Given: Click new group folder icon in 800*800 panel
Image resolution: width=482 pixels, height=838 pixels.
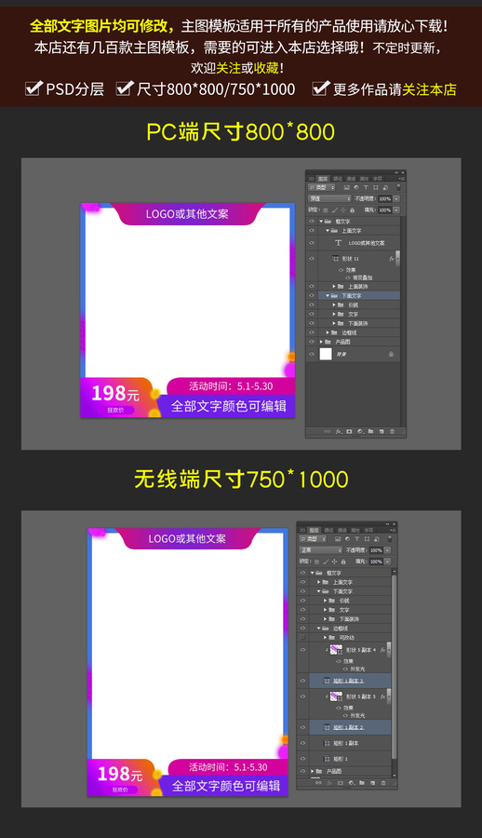Looking at the screenshot, I should pos(371,431).
